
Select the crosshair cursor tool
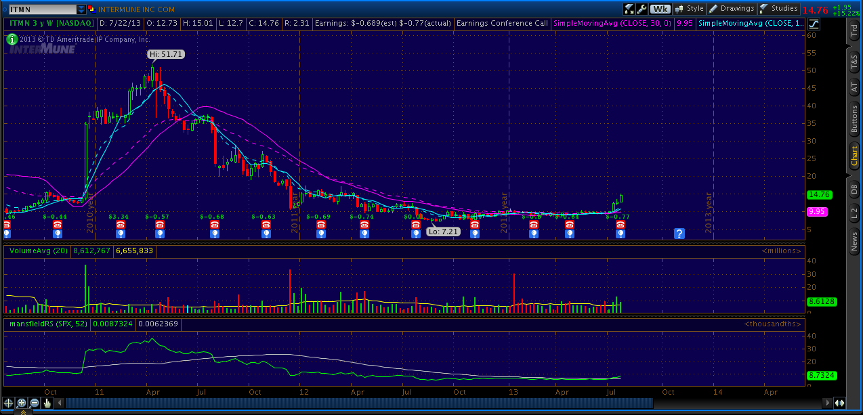(9, 403)
